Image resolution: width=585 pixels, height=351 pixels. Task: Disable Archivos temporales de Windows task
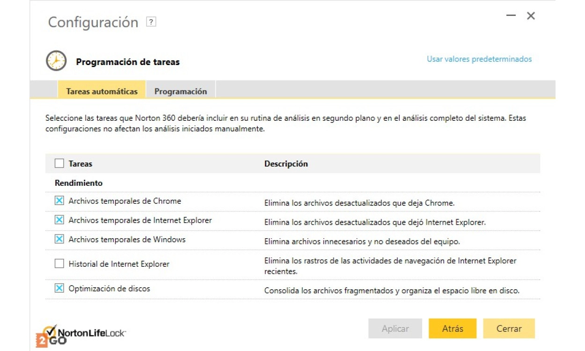tap(59, 239)
